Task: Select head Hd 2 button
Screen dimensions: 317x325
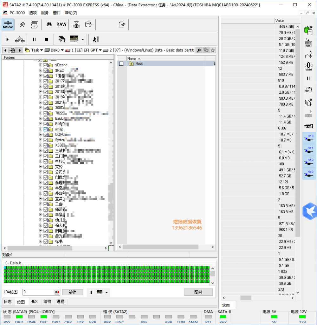Action: point(309,162)
